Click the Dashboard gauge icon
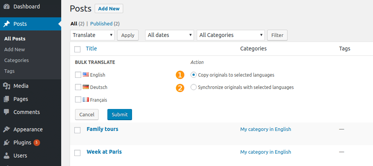The height and width of the screenshot is (166, 373). coord(7,7)
